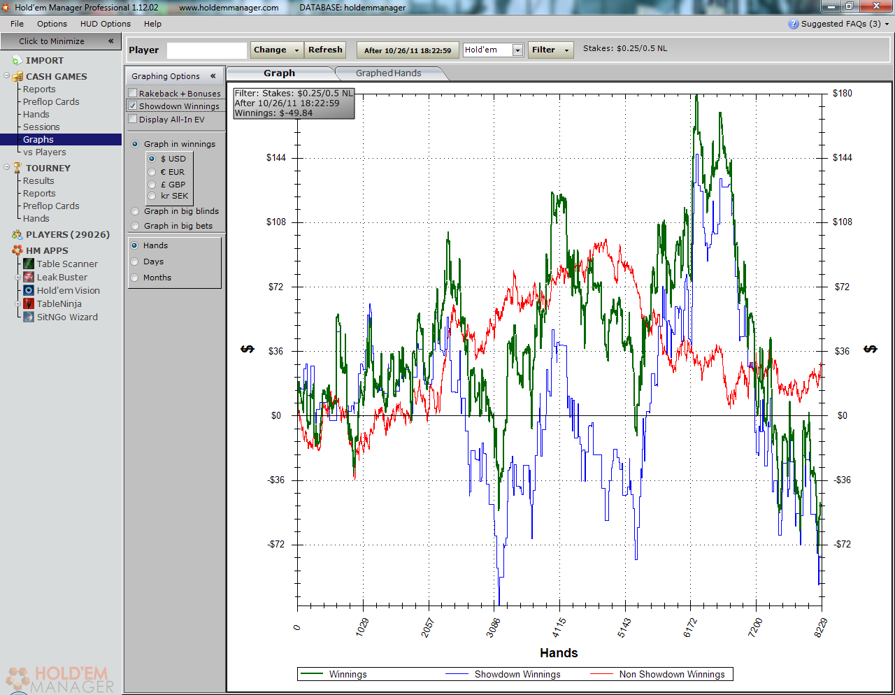
Task: Select Graph in winnings radio button
Action: coord(135,144)
